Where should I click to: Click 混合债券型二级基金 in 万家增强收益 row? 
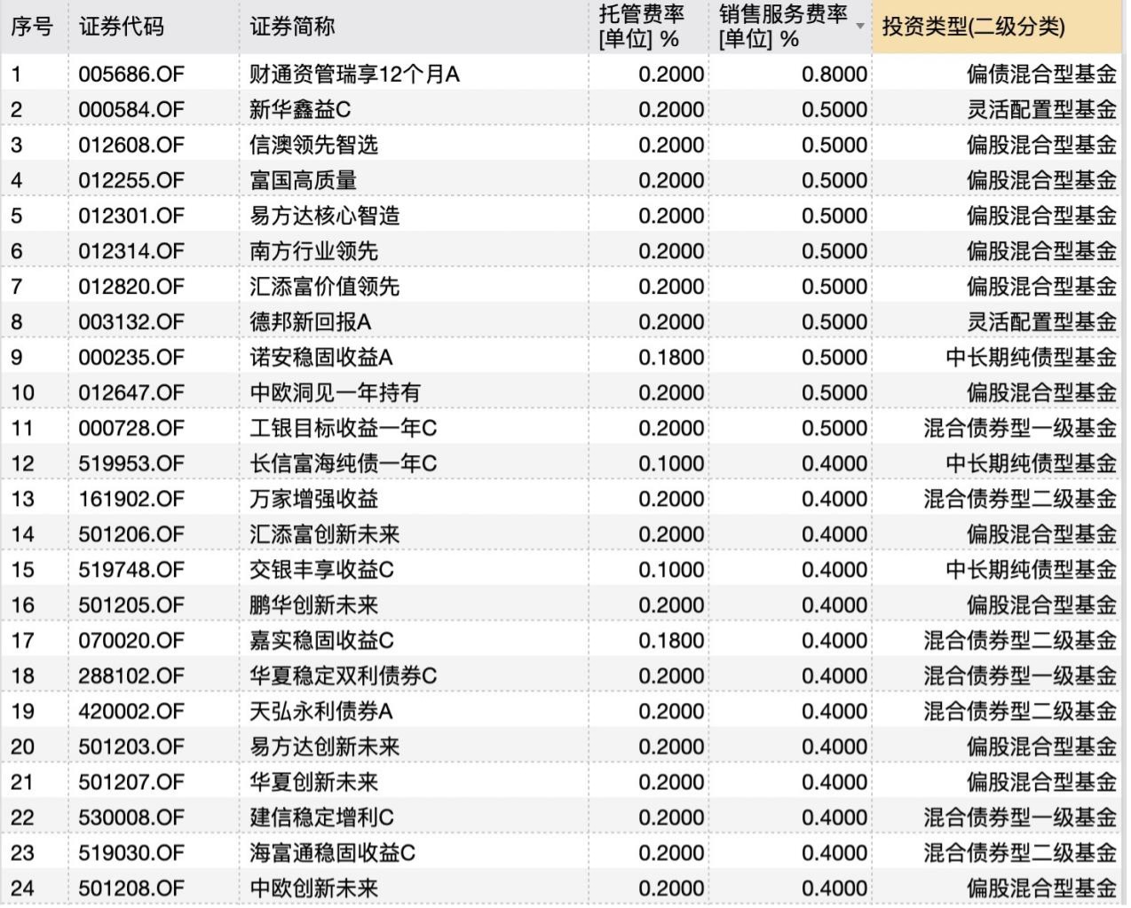click(x=1020, y=500)
